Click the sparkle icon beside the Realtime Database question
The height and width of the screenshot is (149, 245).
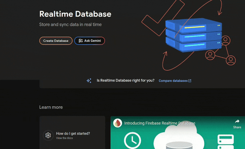pyautogui.click(x=89, y=81)
